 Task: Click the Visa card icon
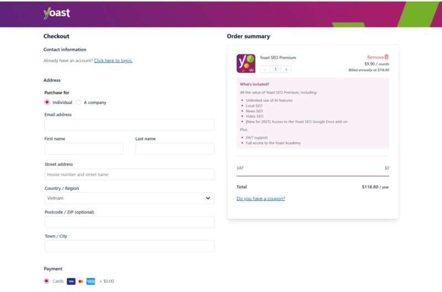click(x=71, y=281)
